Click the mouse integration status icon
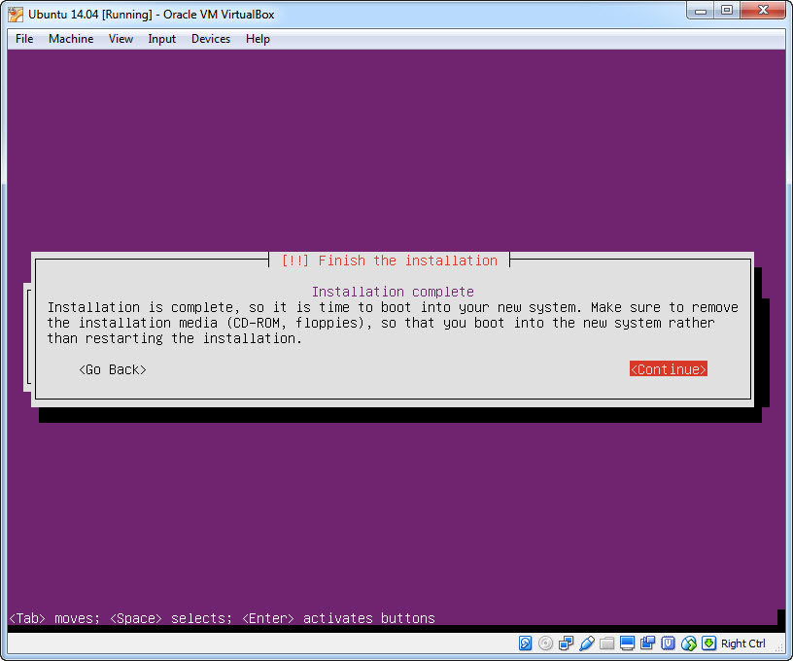The height and width of the screenshot is (661, 793). pos(688,644)
